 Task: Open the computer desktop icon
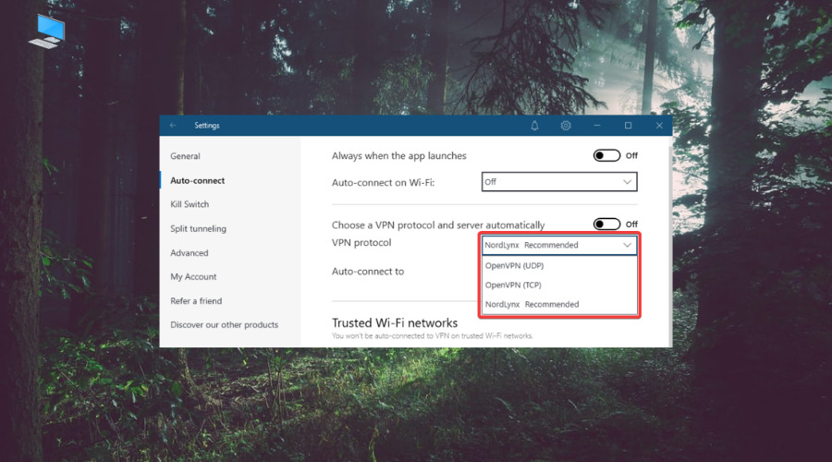48,31
